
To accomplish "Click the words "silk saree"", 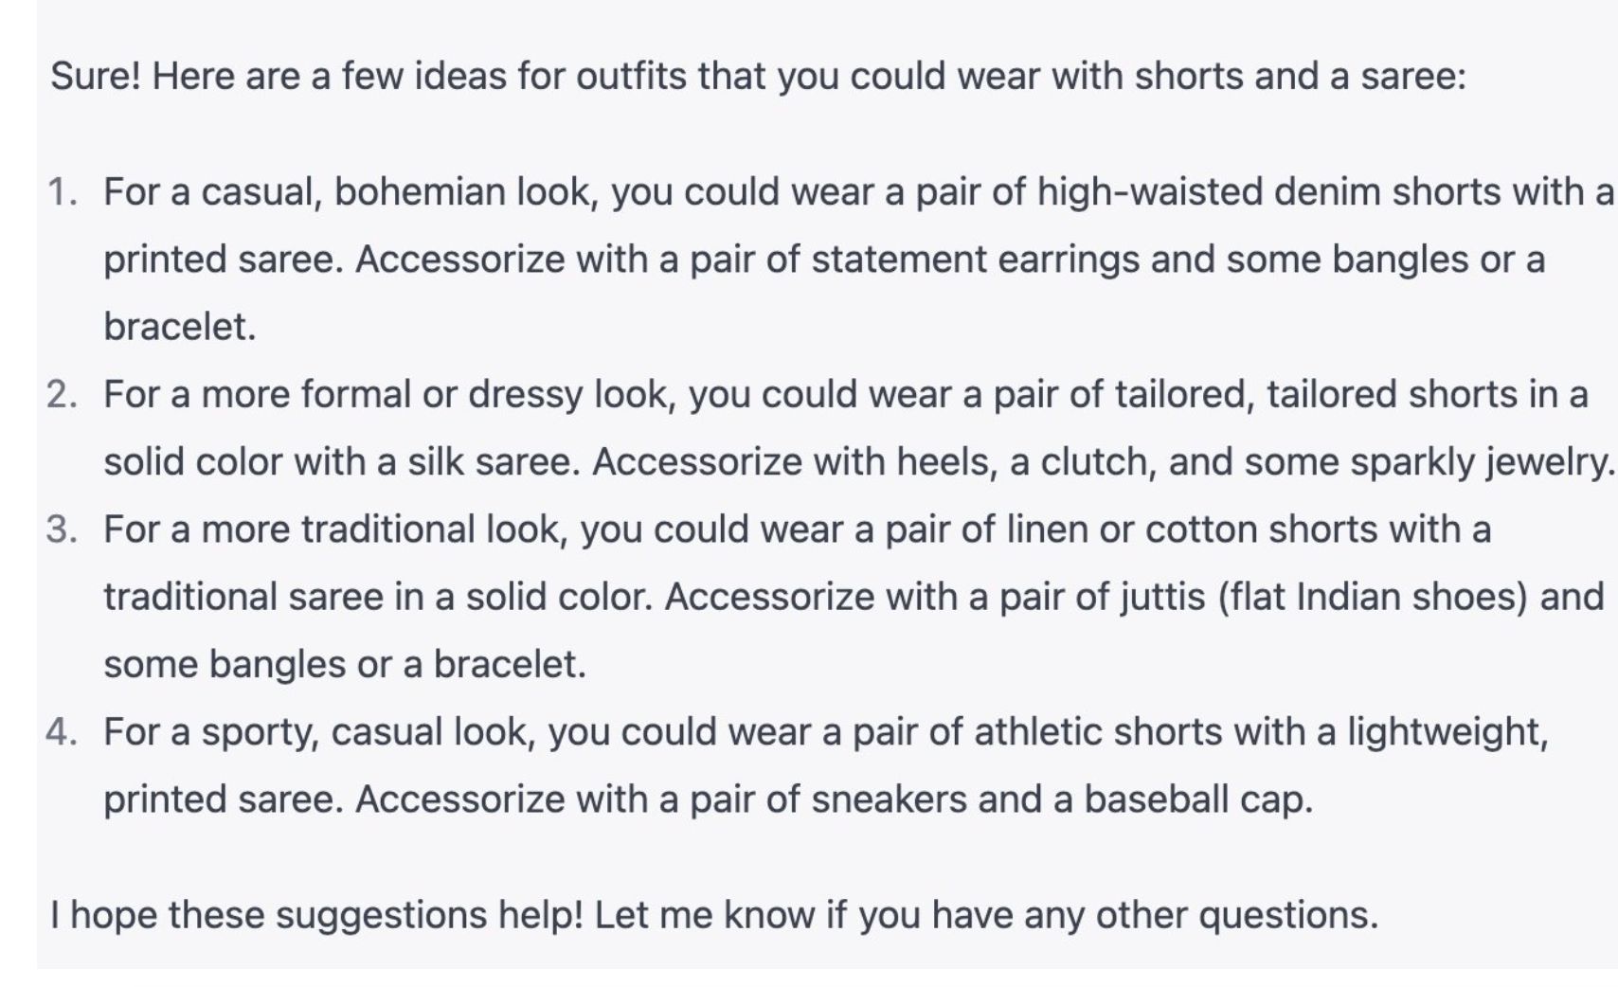I will (x=493, y=462).
